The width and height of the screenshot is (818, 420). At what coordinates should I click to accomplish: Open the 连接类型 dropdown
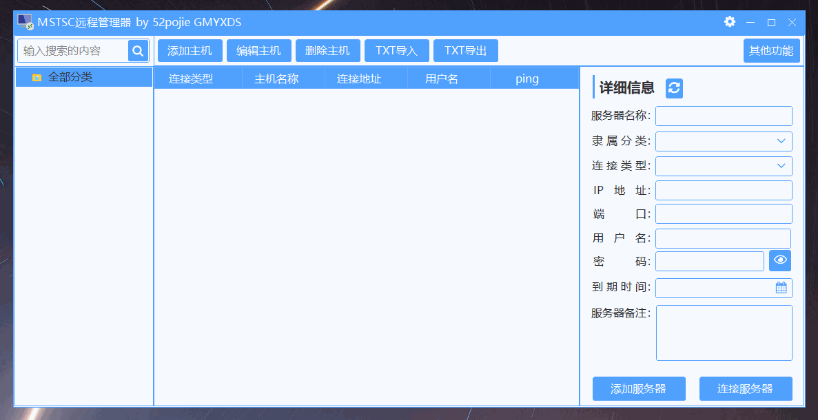tap(782, 165)
